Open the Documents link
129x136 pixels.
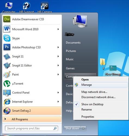(x=73, y=43)
